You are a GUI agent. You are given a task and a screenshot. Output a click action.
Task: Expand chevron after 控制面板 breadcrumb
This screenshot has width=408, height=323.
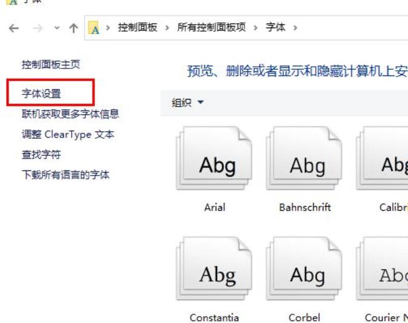pos(167,28)
